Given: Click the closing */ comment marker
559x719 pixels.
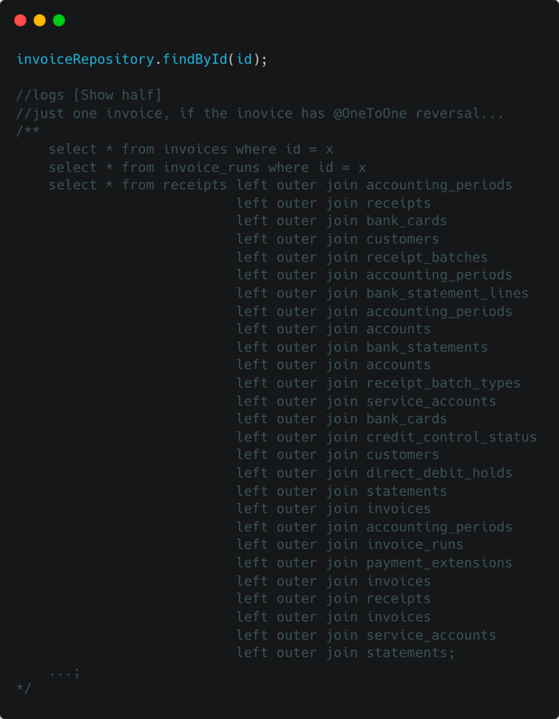Looking at the screenshot, I should tap(23, 688).
